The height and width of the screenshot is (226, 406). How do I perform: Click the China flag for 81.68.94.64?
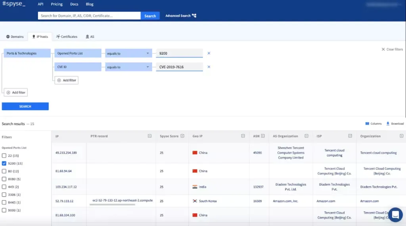point(195,171)
